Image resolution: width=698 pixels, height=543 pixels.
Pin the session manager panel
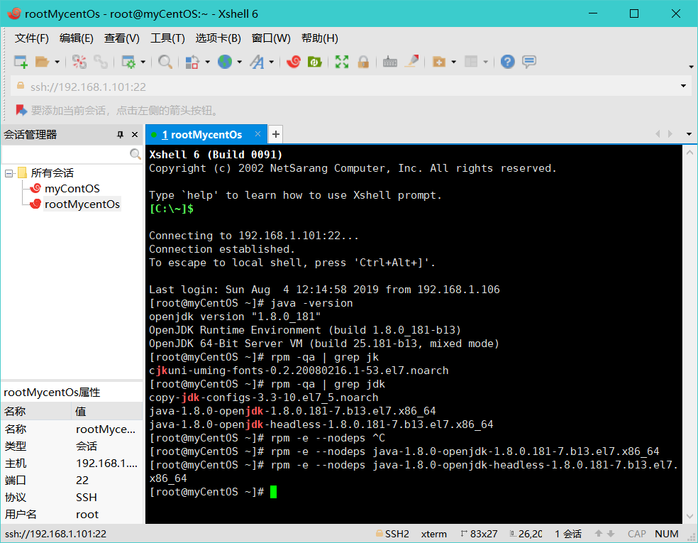(x=120, y=135)
